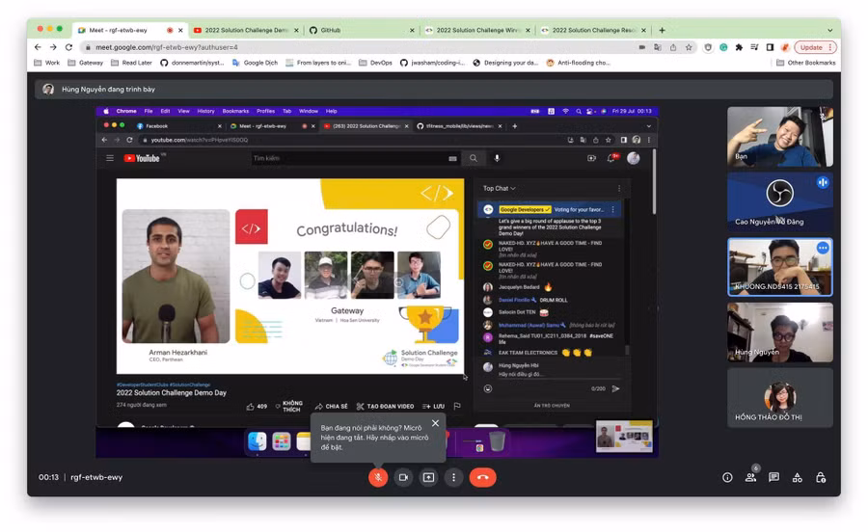Viewport: 868px width, 532px height.
Task: Open options on KHUONG.ND5415 video tile
Action: pos(823,248)
